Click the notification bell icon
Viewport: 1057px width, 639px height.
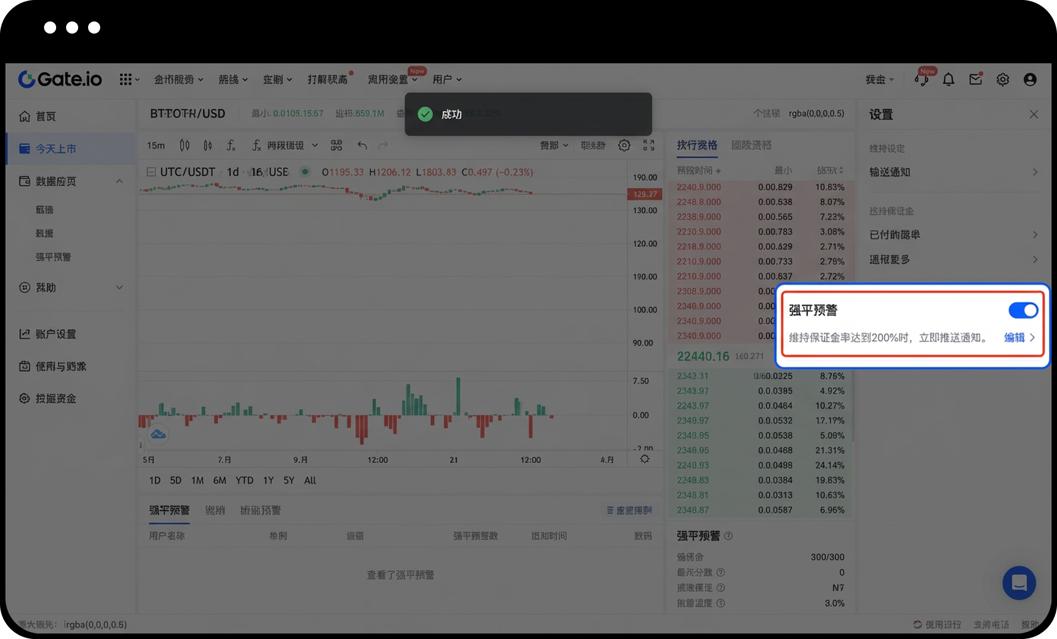click(x=949, y=80)
